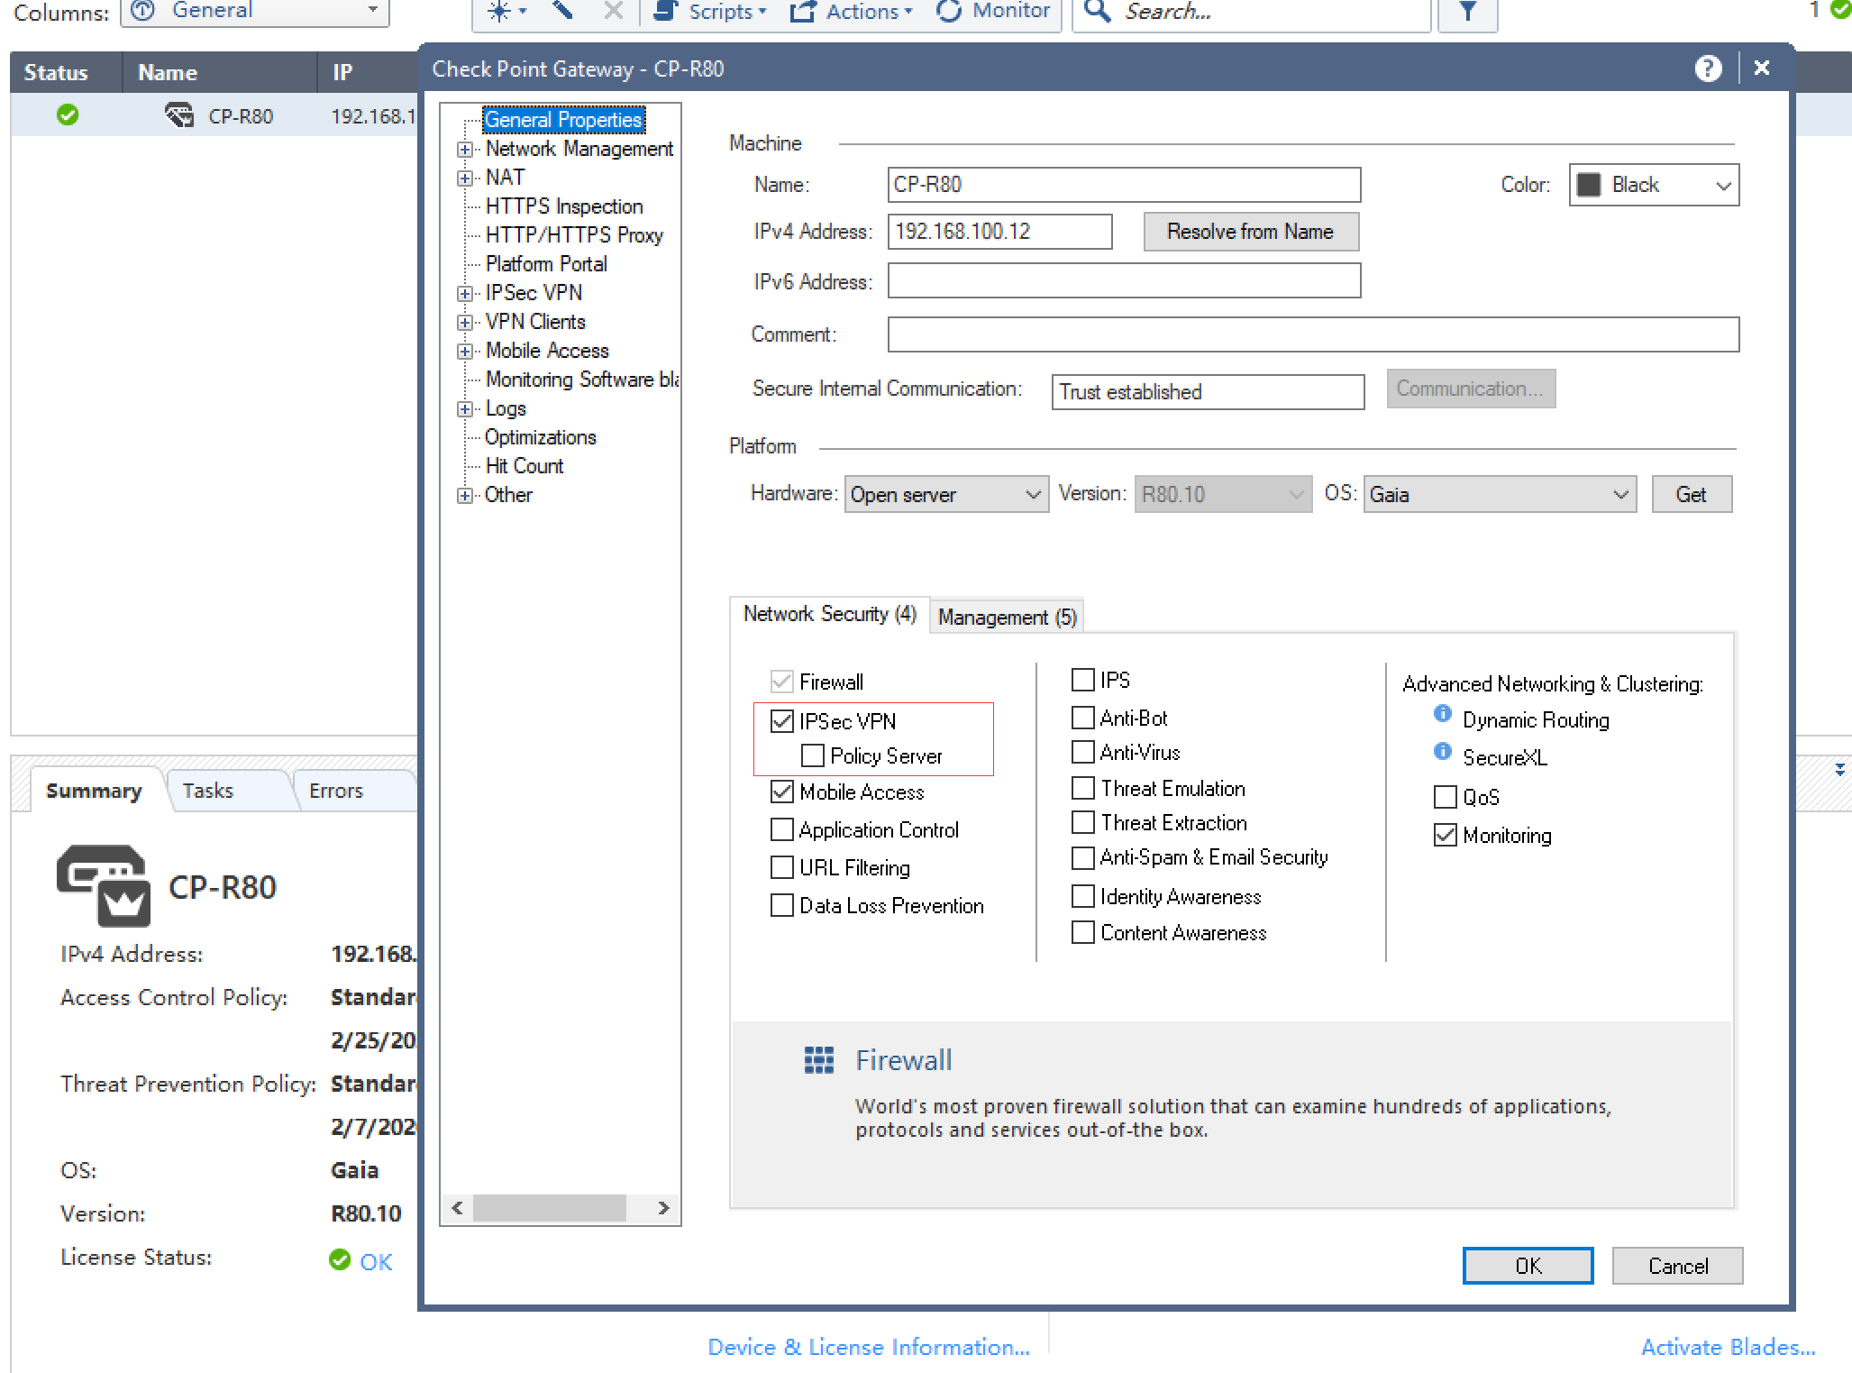The image size is (1852, 1373).
Task: Open the OS Gaia dropdown
Action: pyautogui.click(x=1499, y=494)
